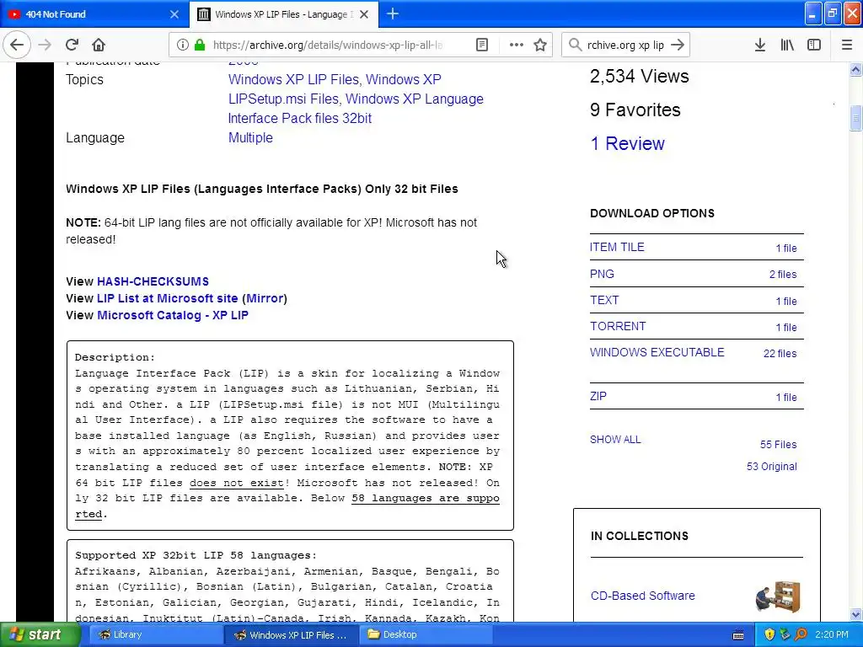Open a new browser tab
Image resolution: width=863 pixels, height=647 pixels.
click(393, 13)
